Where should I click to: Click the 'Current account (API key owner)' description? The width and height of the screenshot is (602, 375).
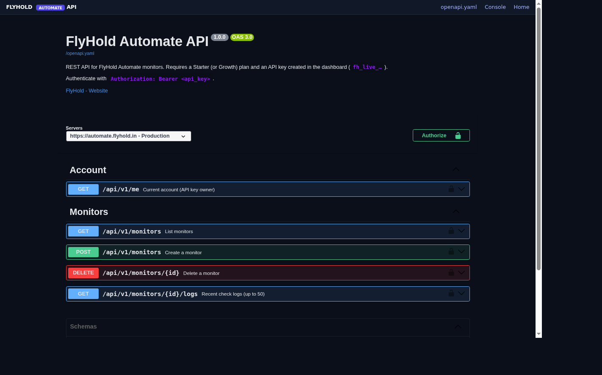coord(179,190)
